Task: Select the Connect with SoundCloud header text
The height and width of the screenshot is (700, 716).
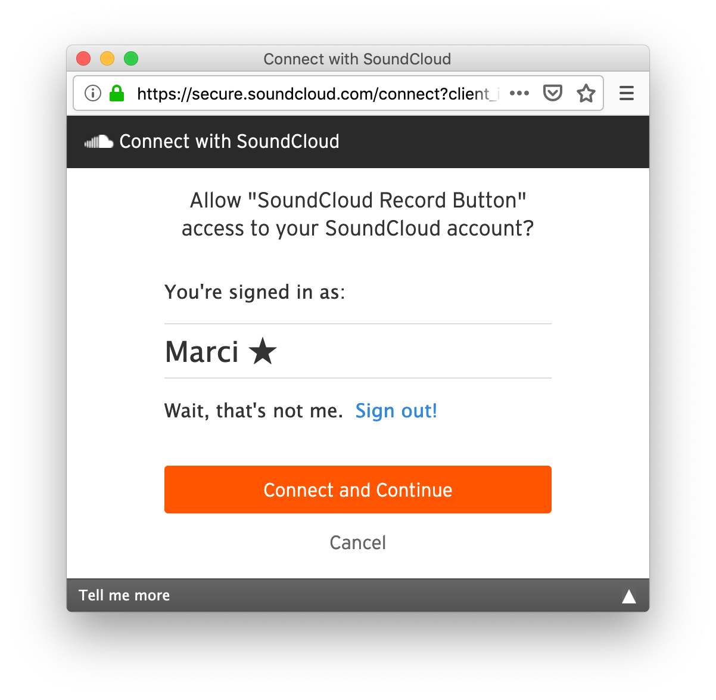Action: pos(229,141)
